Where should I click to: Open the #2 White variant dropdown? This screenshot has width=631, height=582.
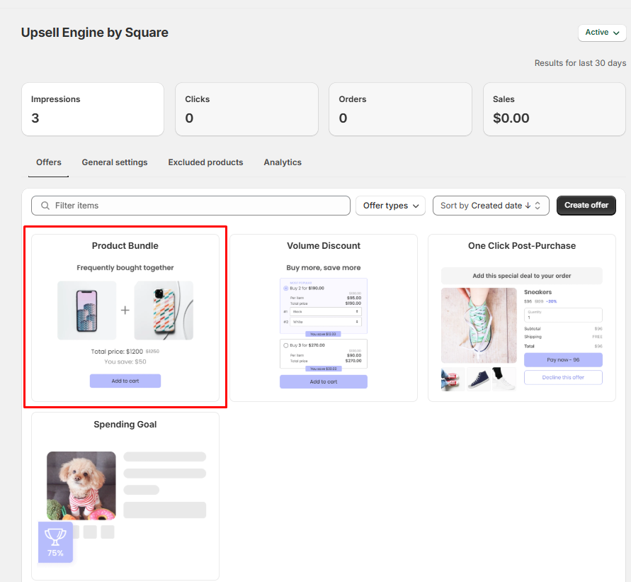click(x=326, y=322)
